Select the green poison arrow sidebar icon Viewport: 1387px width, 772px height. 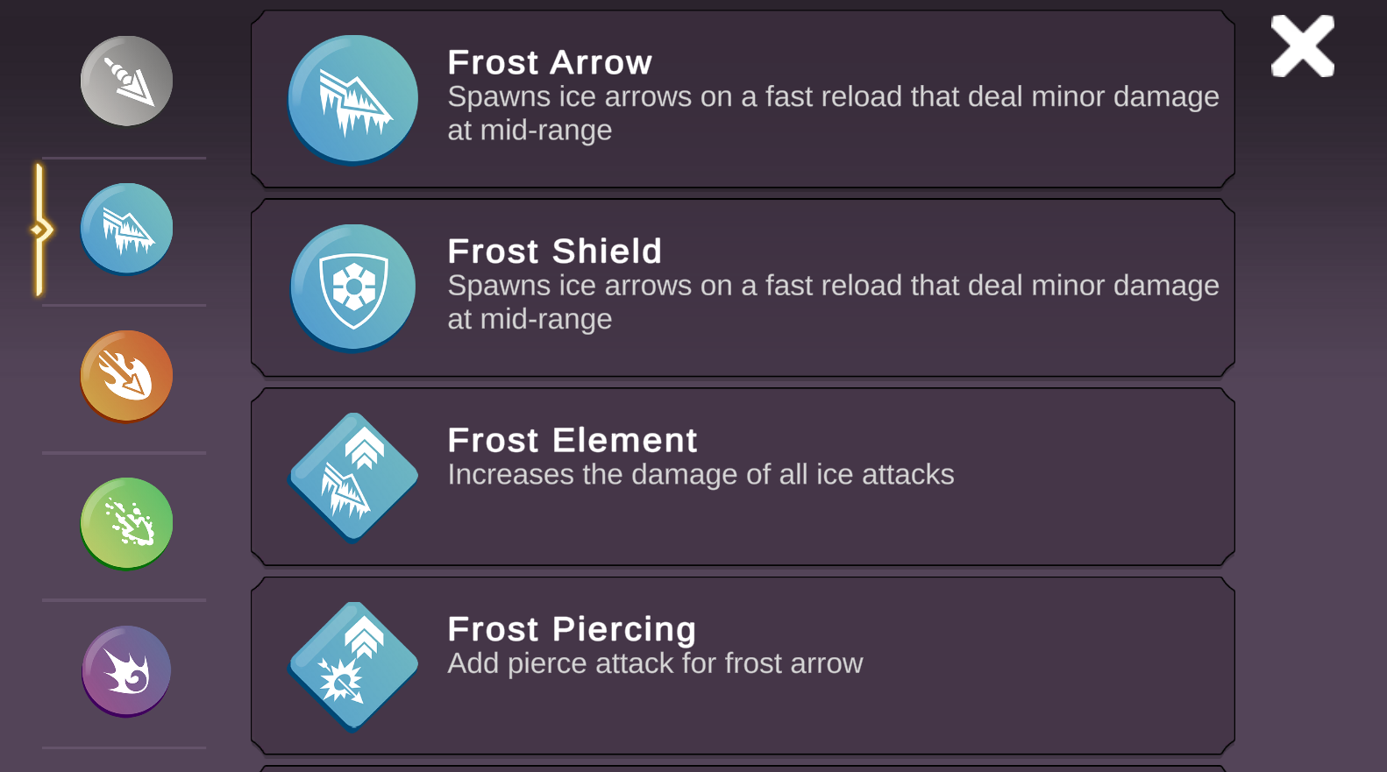point(126,523)
